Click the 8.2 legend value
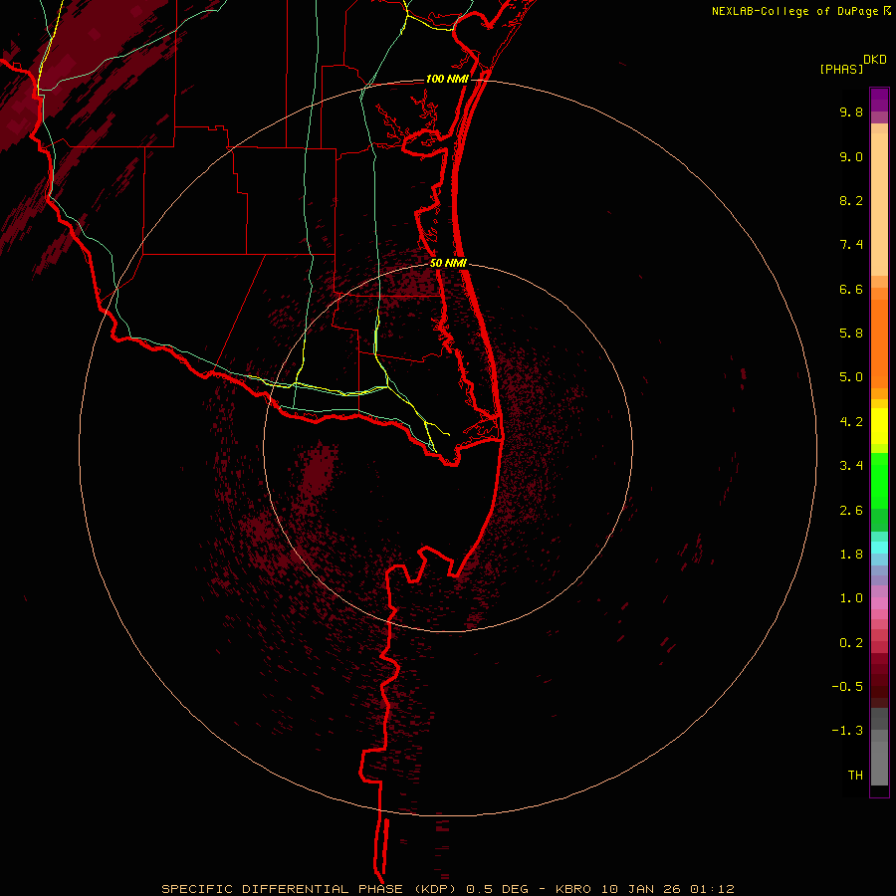Viewport: 896px width, 896px height. pos(851,200)
